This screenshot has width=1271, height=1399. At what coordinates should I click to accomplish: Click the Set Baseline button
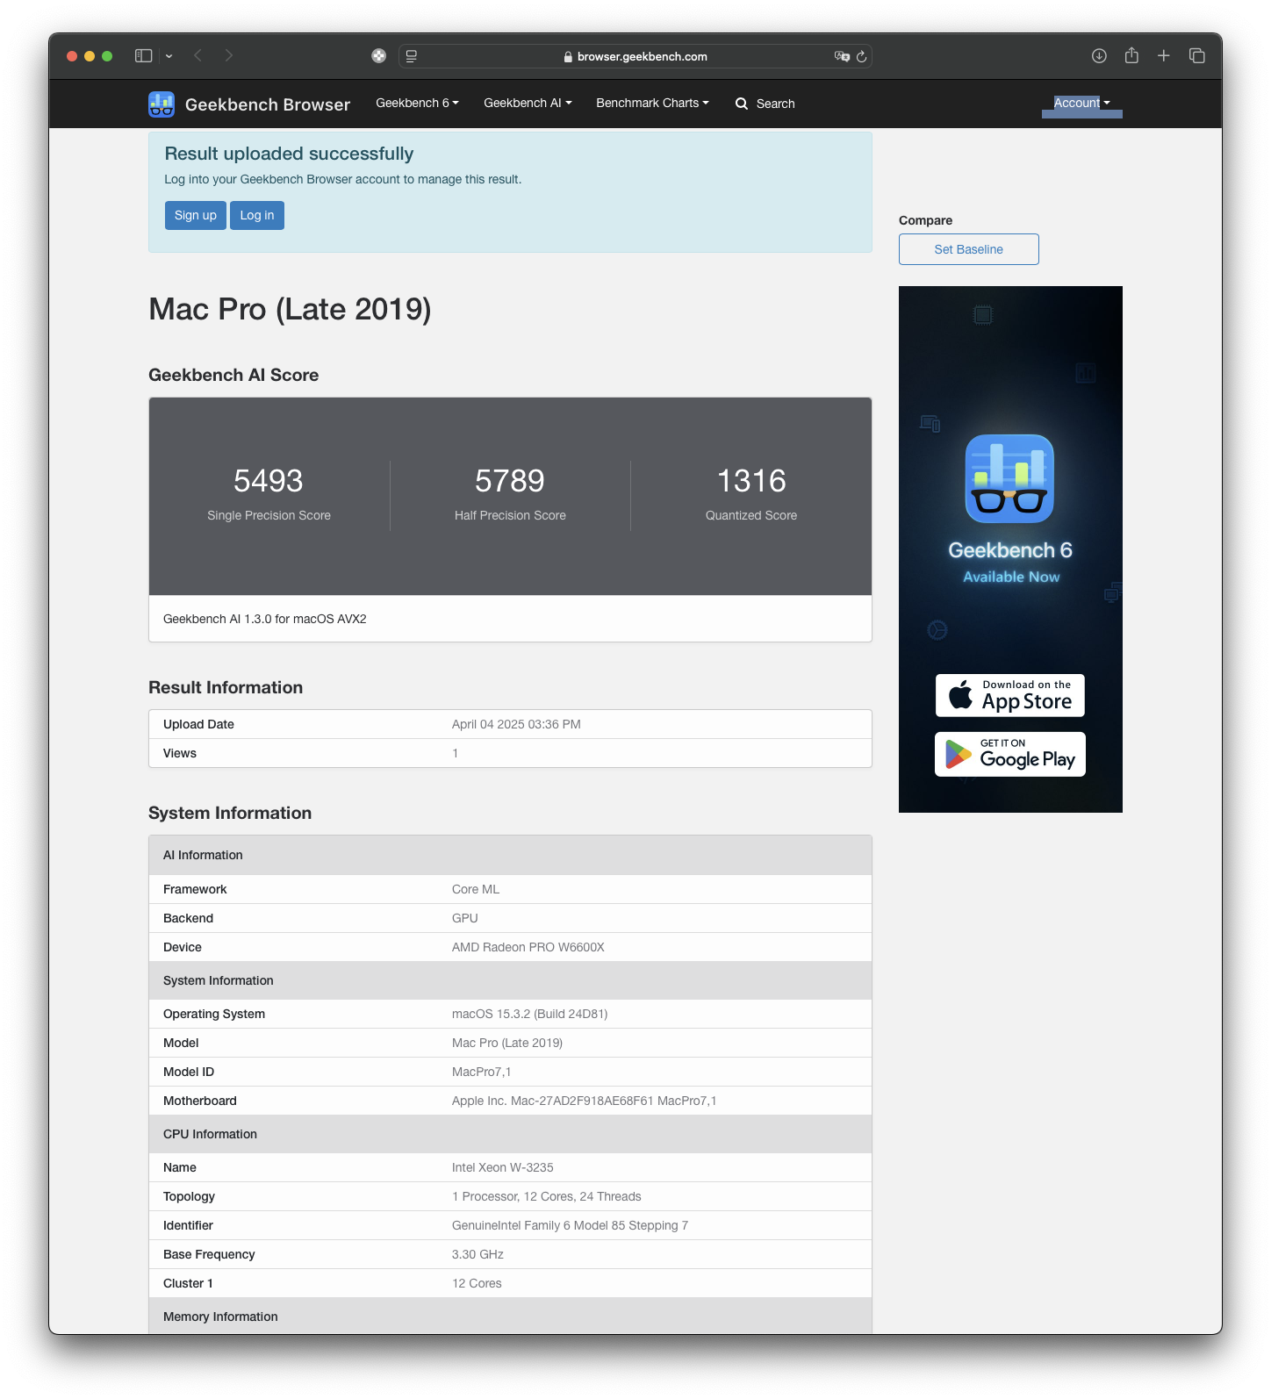point(968,249)
